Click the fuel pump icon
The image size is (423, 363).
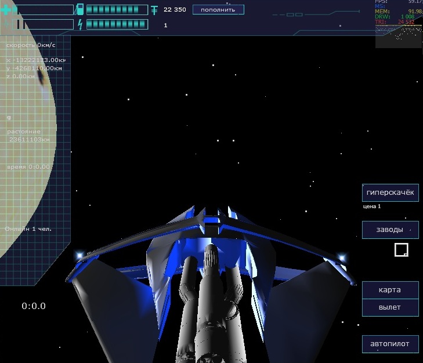point(79,9)
